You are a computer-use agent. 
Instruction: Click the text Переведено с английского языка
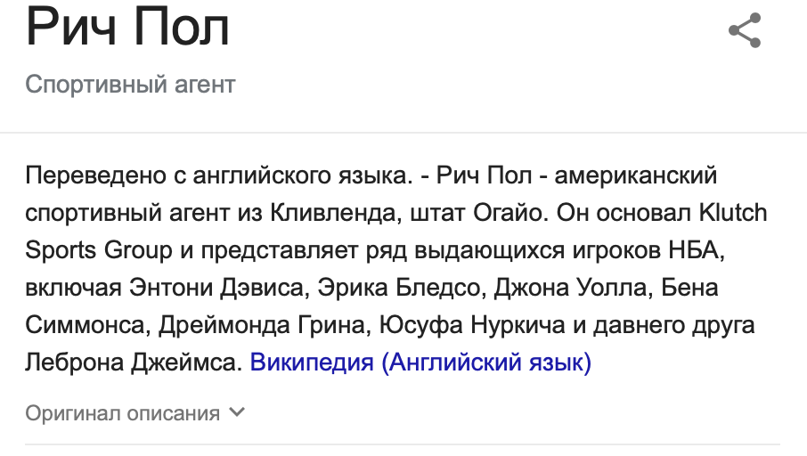point(219,176)
